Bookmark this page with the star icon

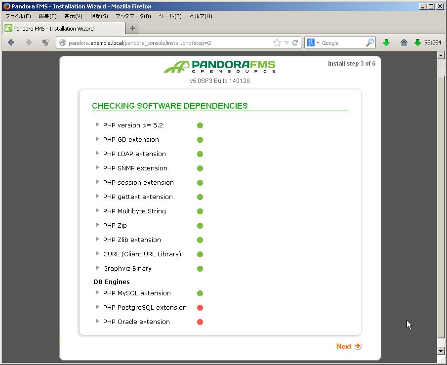[277, 43]
